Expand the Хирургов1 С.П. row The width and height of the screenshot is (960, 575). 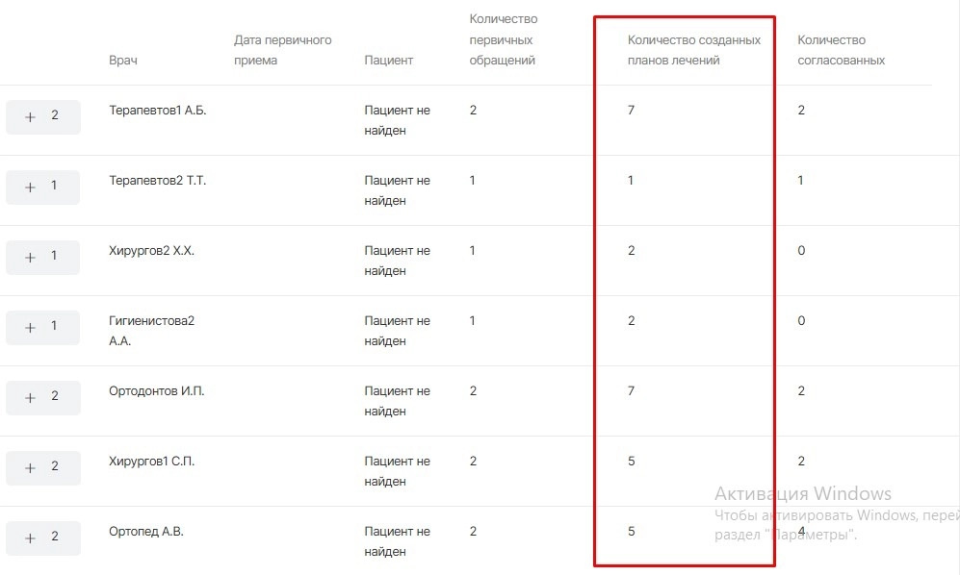tap(42, 467)
